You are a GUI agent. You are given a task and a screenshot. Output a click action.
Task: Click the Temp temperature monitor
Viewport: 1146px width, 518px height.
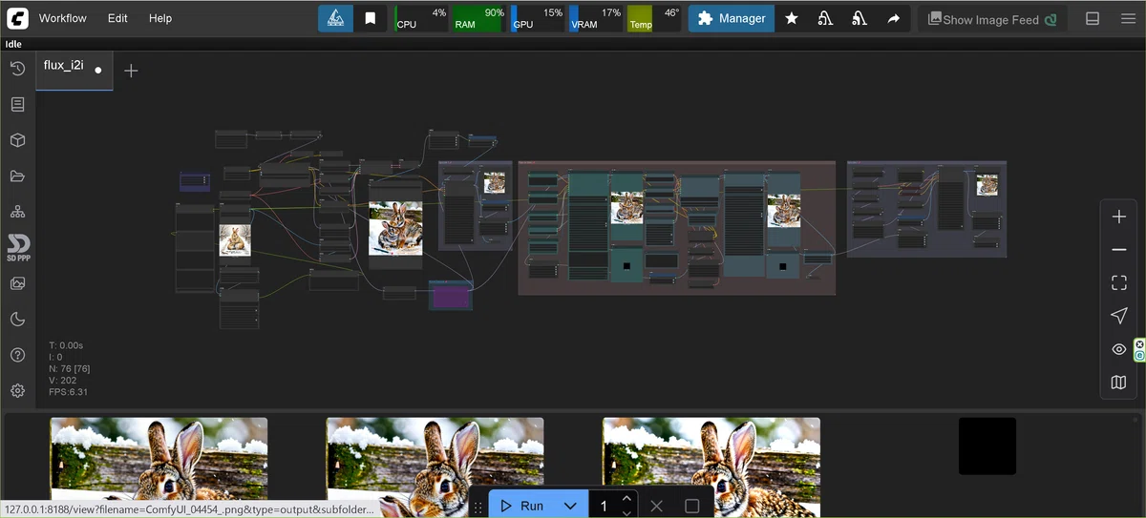pyautogui.click(x=654, y=18)
